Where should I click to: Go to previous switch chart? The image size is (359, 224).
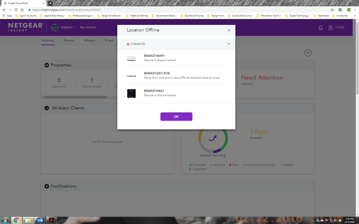click(x=187, y=145)
